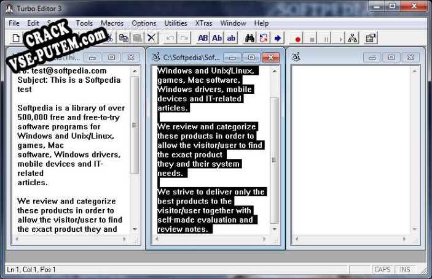432x279 pixels.
Task: Convert selection to lowercase with ab icon
Action: pos(231,38)
